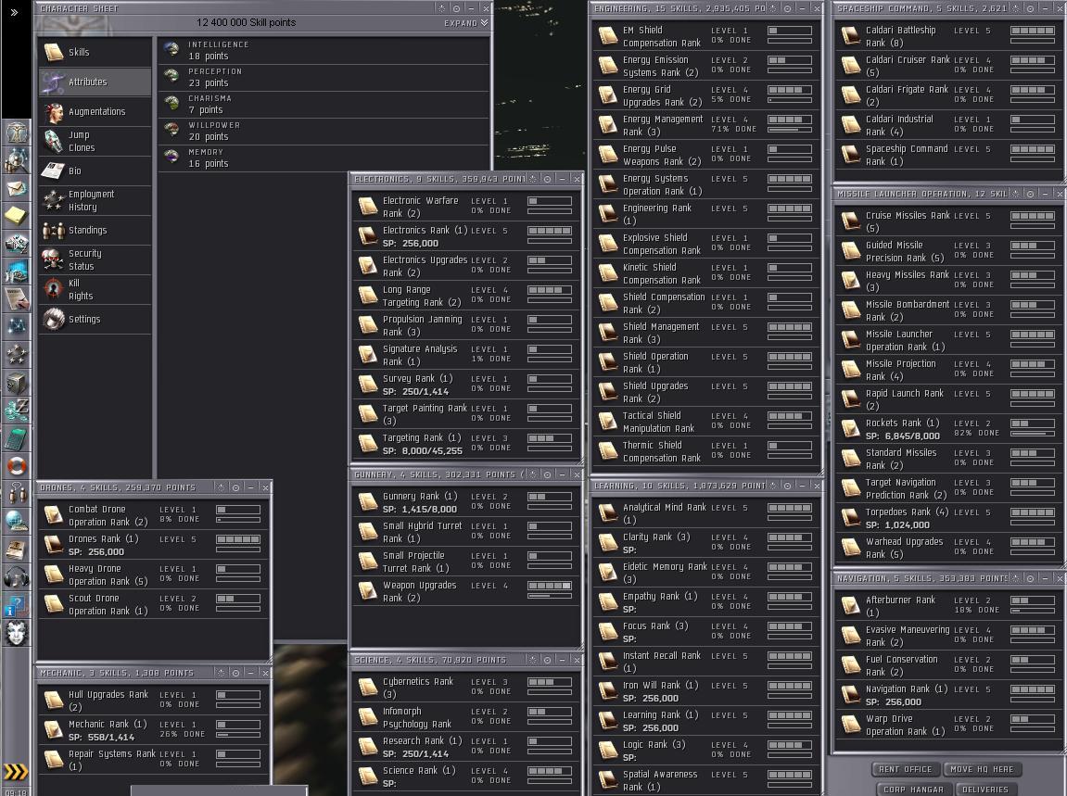The height and width of the screenshot is (796, 1067).
Task: Click the Aura face icon in sidebar
Action: pyautogui.click(x=17, y=633)
